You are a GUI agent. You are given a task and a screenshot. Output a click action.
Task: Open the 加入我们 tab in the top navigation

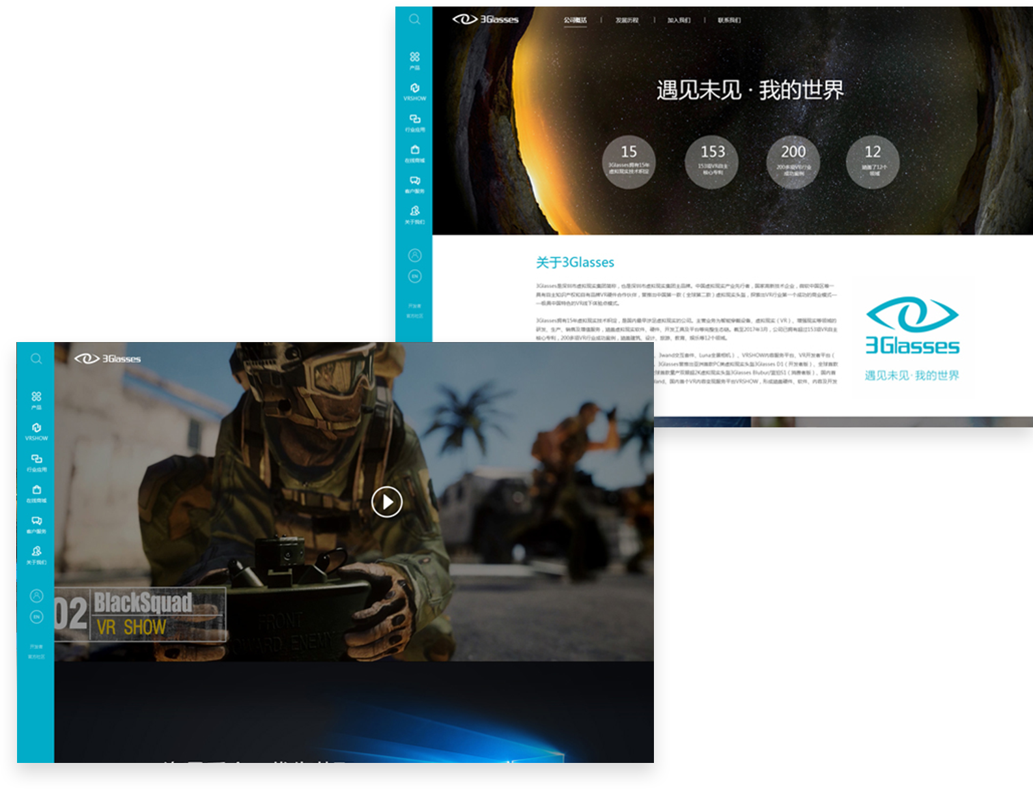(x=679, y=20)
